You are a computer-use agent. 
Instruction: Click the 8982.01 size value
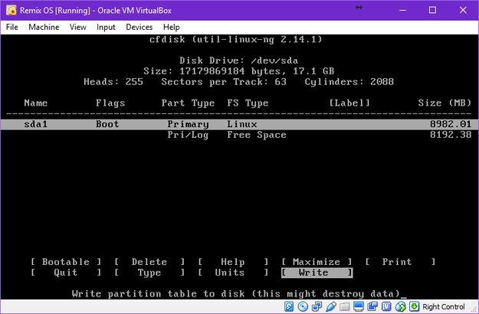[x=451, y=124]
